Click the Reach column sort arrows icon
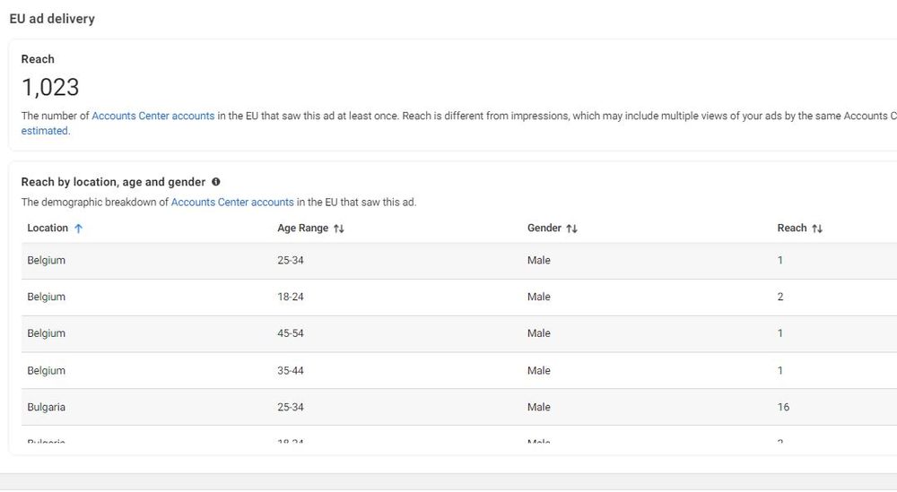Screen dimensions: 897x492 coord(817,229)
